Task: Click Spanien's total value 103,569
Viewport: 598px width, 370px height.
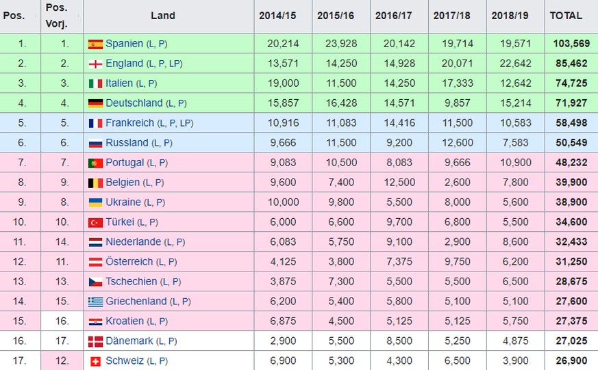Action: tap(571, 44)
